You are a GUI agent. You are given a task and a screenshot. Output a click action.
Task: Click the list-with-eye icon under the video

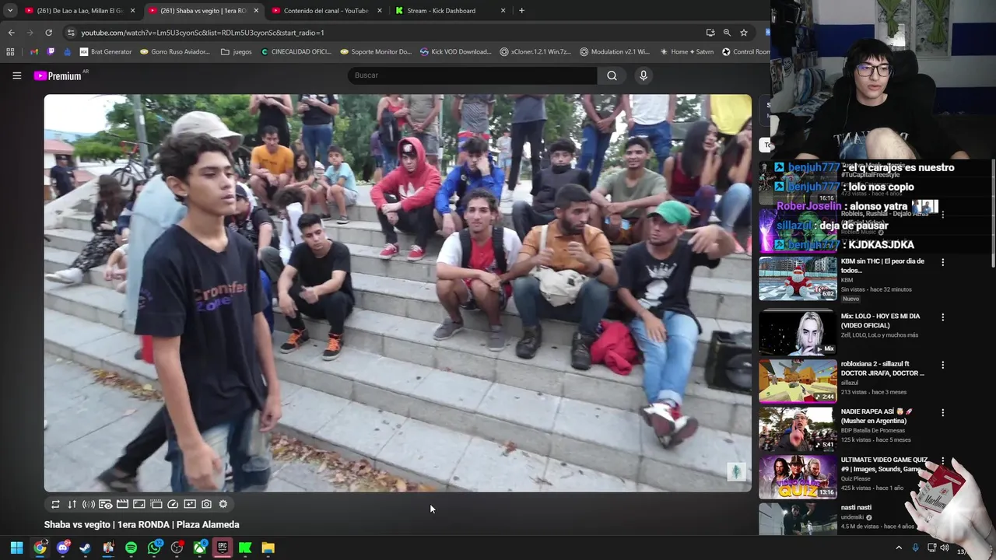pyautogui.click(x=106, y=504)
